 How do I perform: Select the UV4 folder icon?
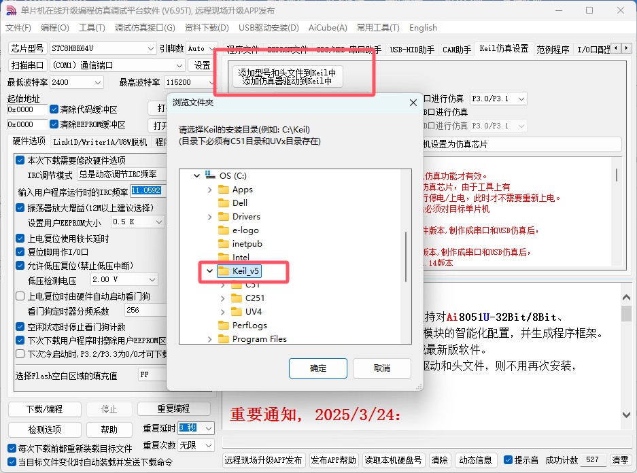(x=237, y=311)
